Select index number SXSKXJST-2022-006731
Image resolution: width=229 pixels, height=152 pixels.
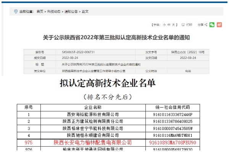(x=78, y=52)
